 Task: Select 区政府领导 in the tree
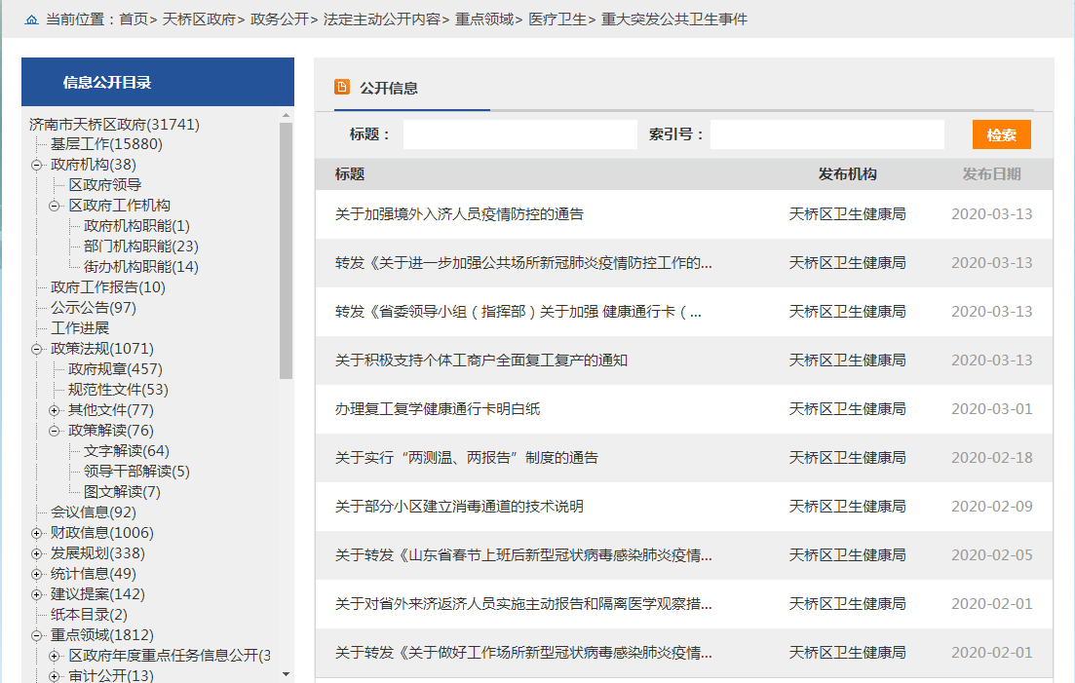[x=105, y=185]
